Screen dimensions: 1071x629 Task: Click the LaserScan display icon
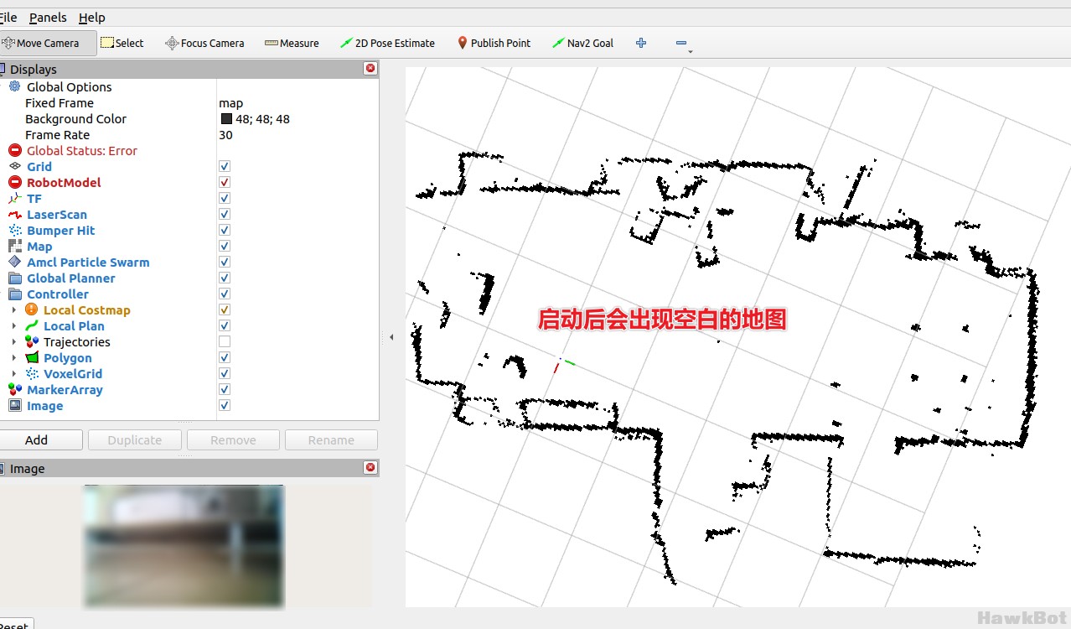[x=14, y=214]
